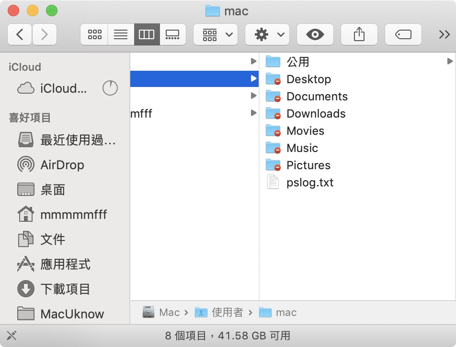Click the Share toolbar icon
This screenshot has width=456, height=347.
tap(359, 34)
